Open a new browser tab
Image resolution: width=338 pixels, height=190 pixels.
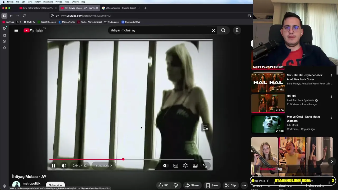coord(145,8)
